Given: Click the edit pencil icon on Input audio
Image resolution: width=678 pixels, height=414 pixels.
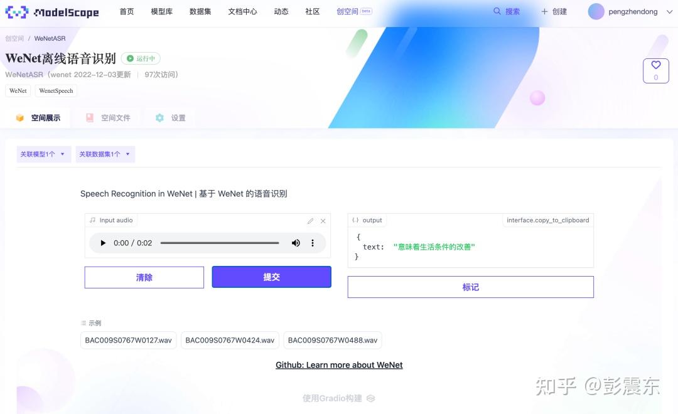Looking at the screenshot, I should (310, 221).
